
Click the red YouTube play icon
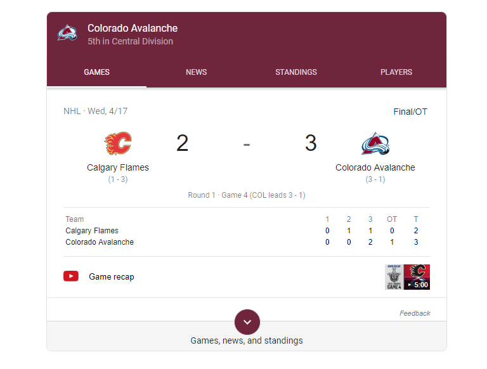coord(71,276)
